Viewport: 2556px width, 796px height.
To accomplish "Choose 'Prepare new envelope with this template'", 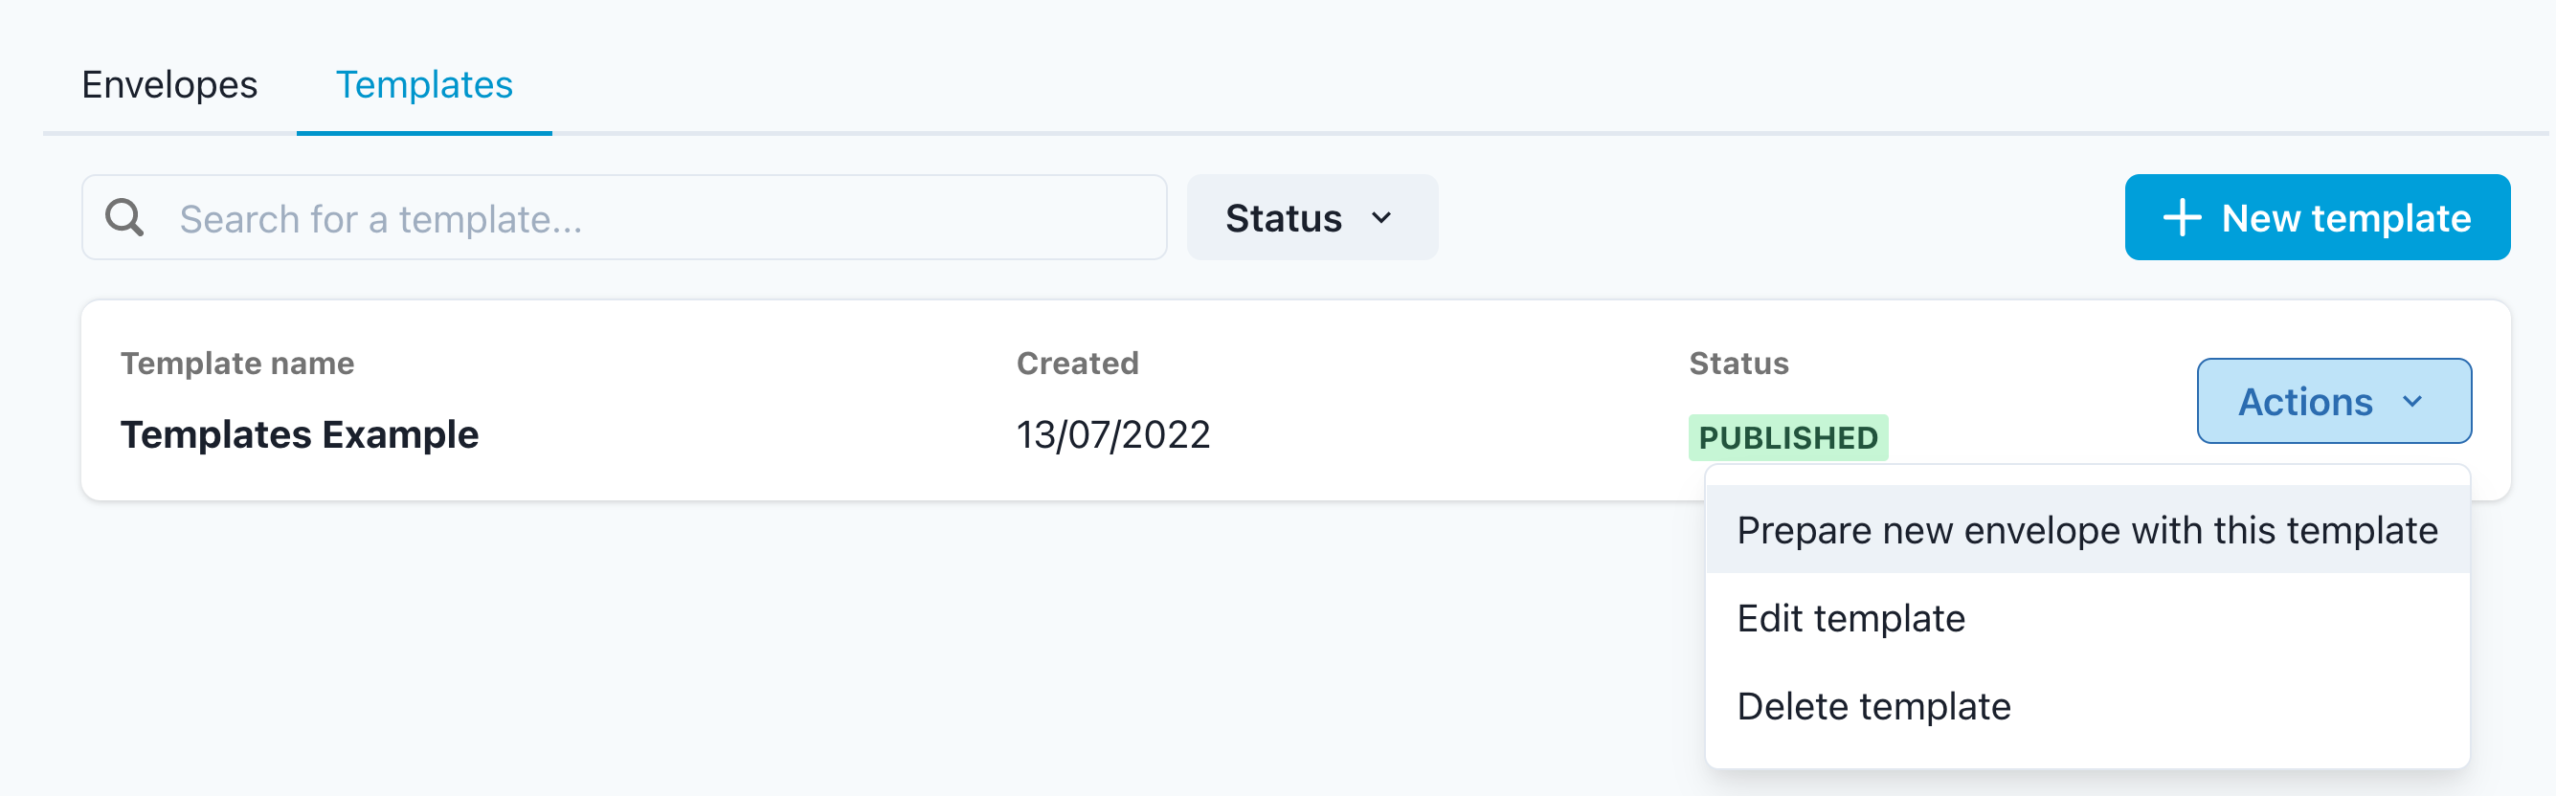I will click(x=2087, y=530).
